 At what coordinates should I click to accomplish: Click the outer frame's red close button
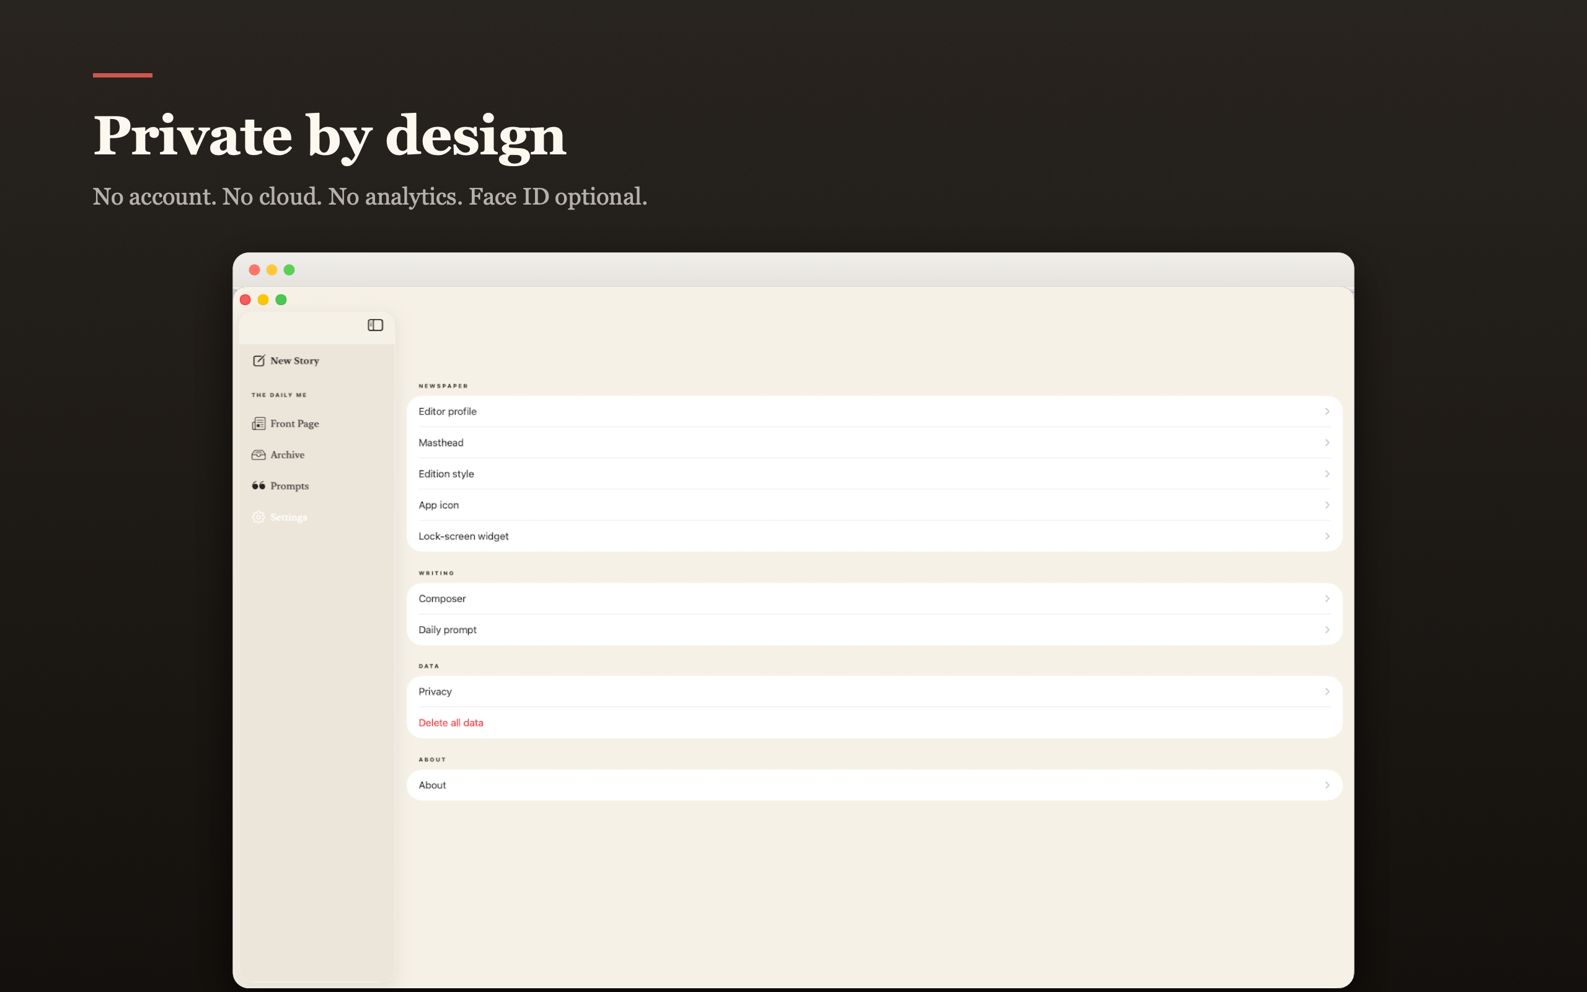tap(254, 270)
